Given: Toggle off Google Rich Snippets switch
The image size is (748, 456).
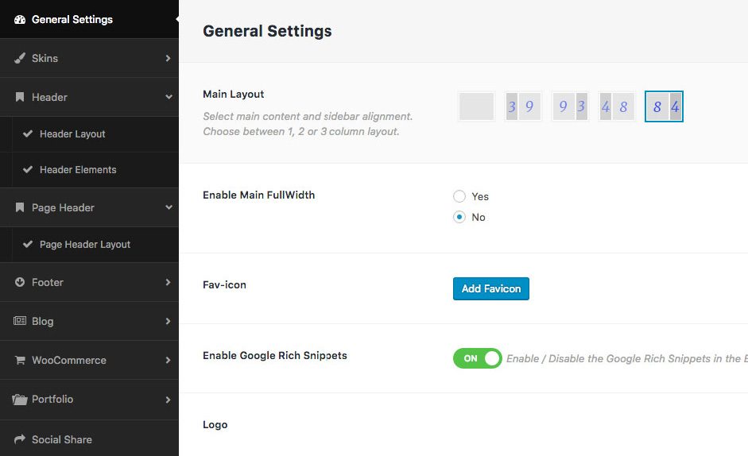Looking at the screenshot, I should (x=477, y=358).
